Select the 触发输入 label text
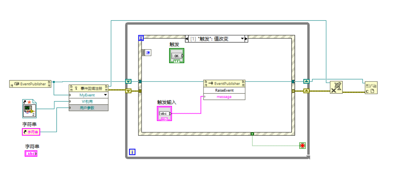Image resolution: width=394 pixels, height=170 pixels. (x=167, y=102)
